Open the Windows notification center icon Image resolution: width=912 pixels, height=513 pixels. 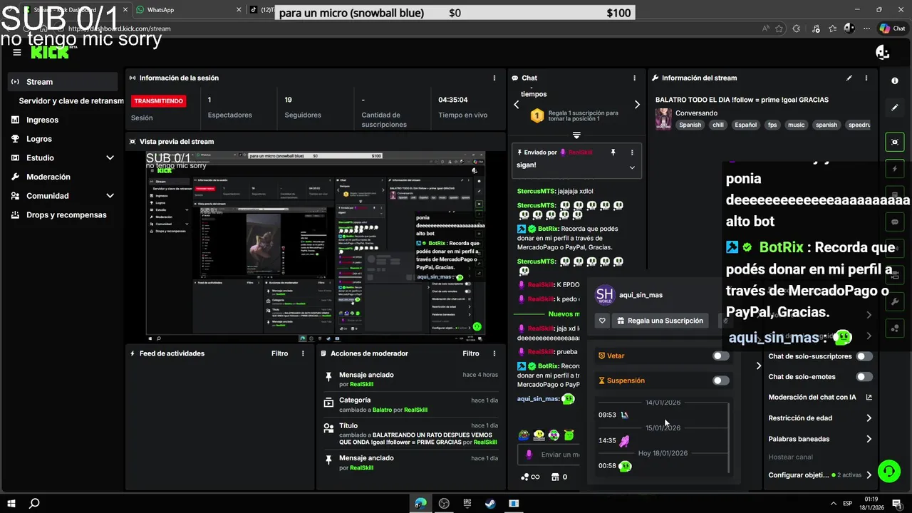tap(898, 504)
